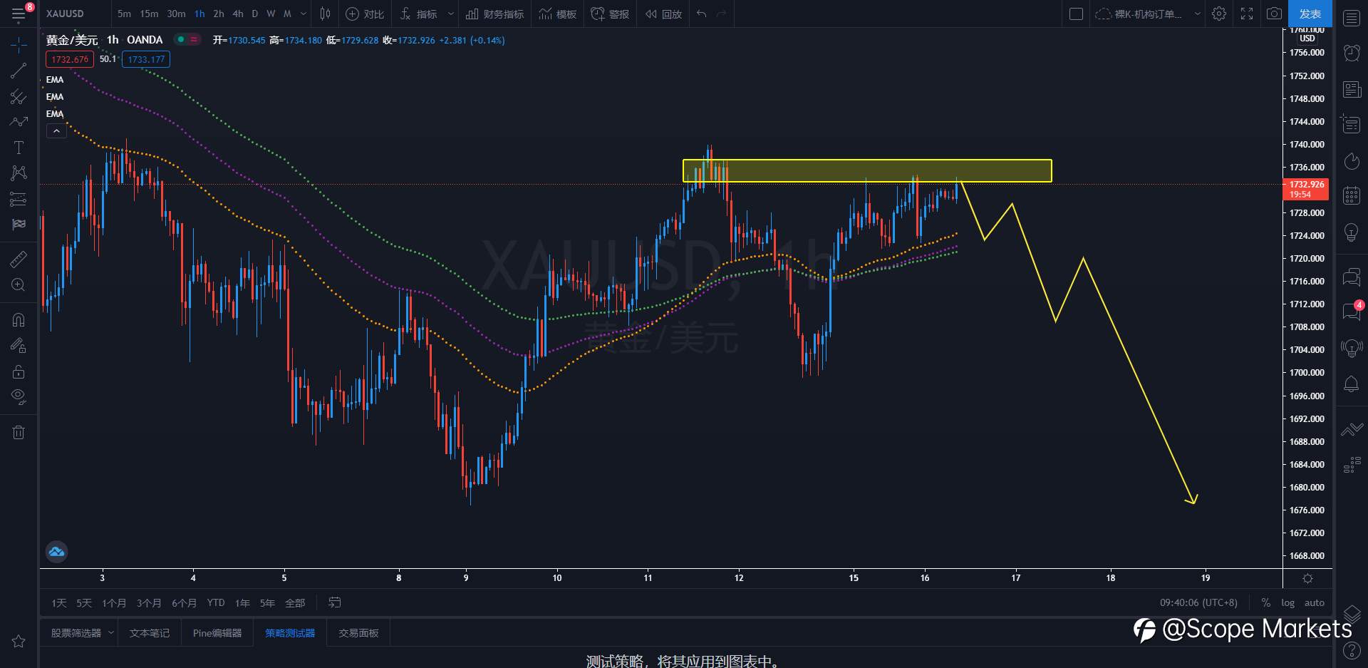Viewport: 1368px width, 668px height.
Task: Select the brush drawing tool
Action: pyautogui.click(x=19, y=122)
